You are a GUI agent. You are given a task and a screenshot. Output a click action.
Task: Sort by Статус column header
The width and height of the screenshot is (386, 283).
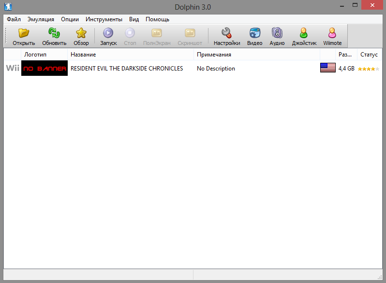[x=369, y=55]
